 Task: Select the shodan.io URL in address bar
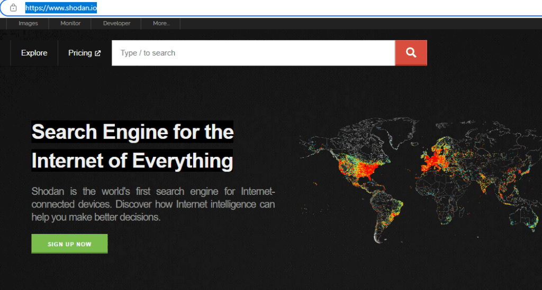click(x=61, y=7)
